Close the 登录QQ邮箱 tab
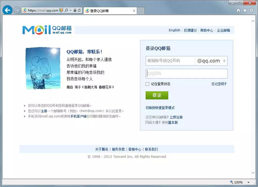The height and width of the screenshot is (187, 258). [x=134, y=11]
